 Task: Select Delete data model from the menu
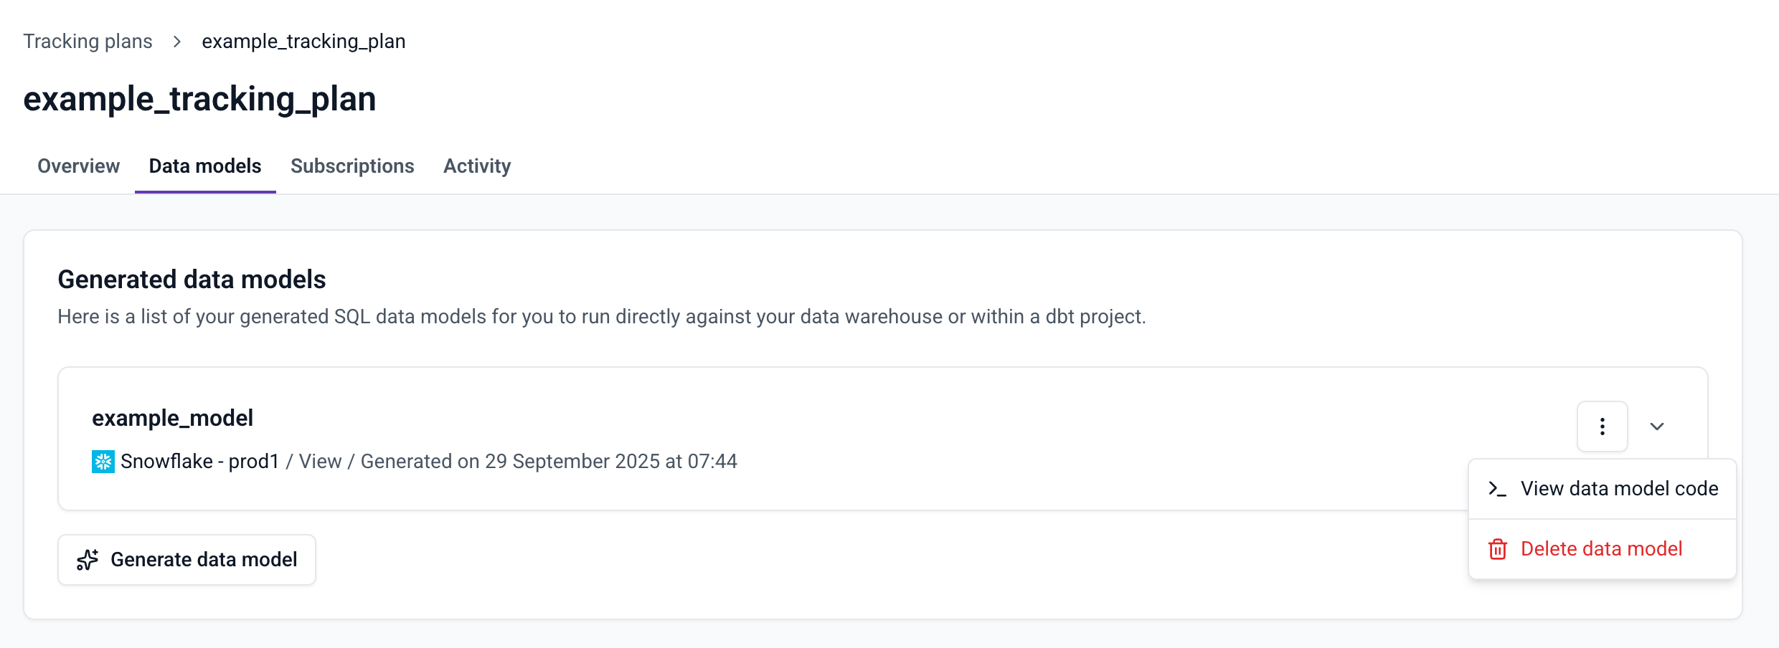pos(1601,548)
